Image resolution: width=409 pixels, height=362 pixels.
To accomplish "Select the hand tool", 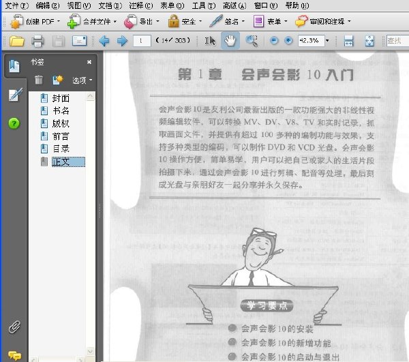I will pyautogui.click(x=230, y=40).
